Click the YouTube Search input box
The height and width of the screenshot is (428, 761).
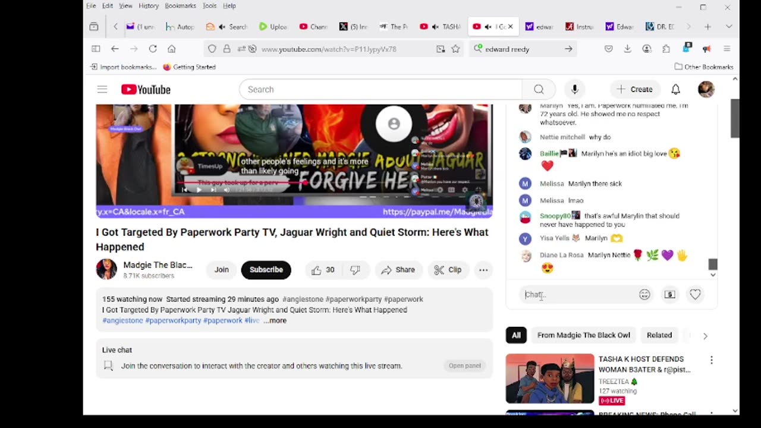coord(380,89)
